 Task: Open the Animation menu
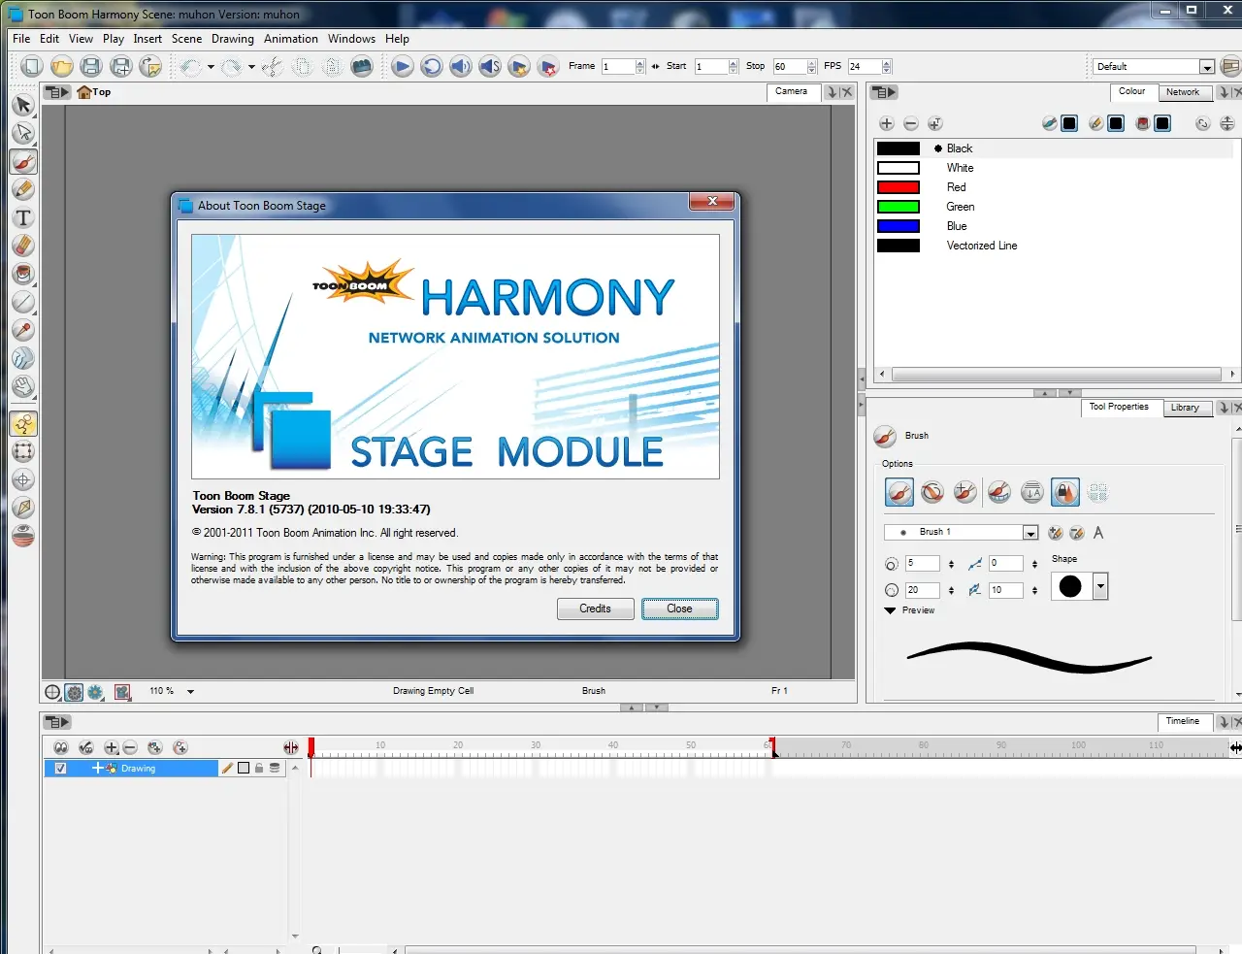tap(291, 39)
